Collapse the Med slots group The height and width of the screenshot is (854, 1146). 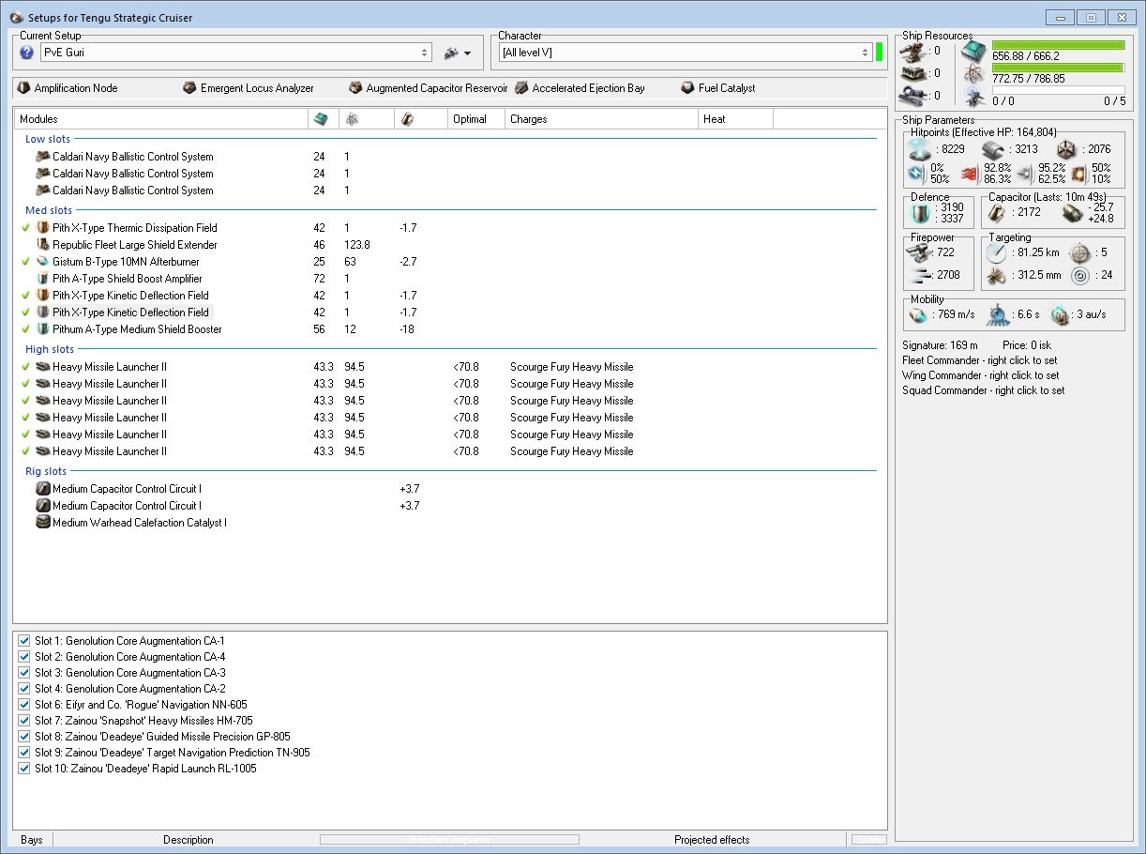click(49, 210)
